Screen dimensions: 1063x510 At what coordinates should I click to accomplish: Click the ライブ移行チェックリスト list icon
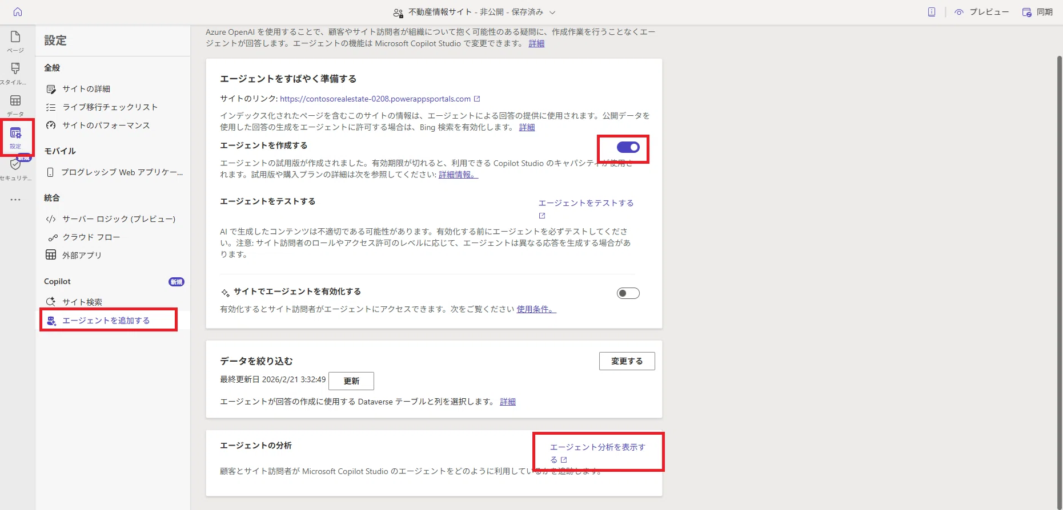pyautogui.click(x=51, y=107)
